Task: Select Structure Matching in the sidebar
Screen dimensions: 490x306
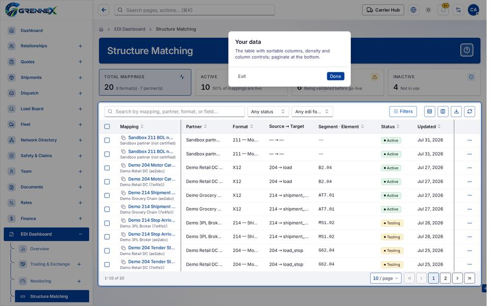Action: [52, 296]
